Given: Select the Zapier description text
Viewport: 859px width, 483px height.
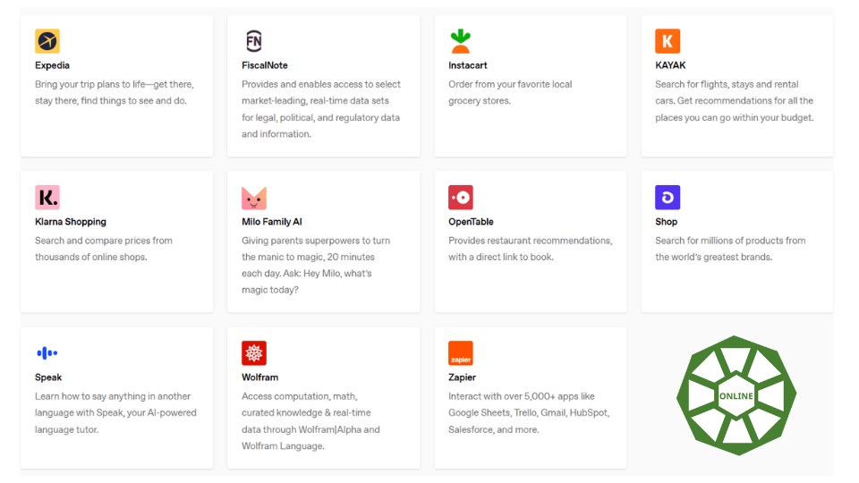Looking at the screenshot, I should pos(529,413).
